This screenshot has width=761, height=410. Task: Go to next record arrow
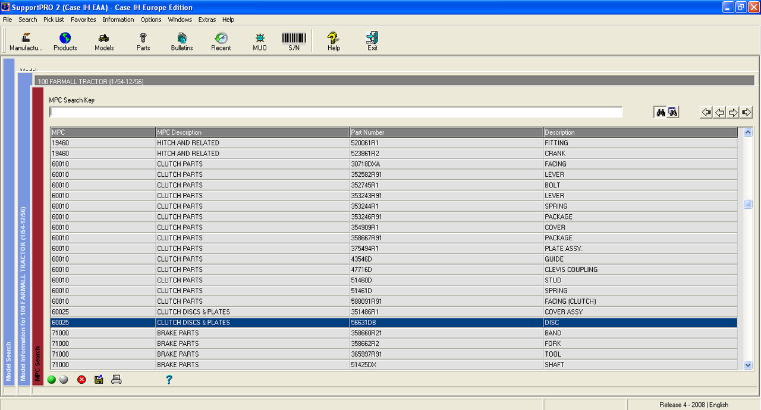point(733,112)
